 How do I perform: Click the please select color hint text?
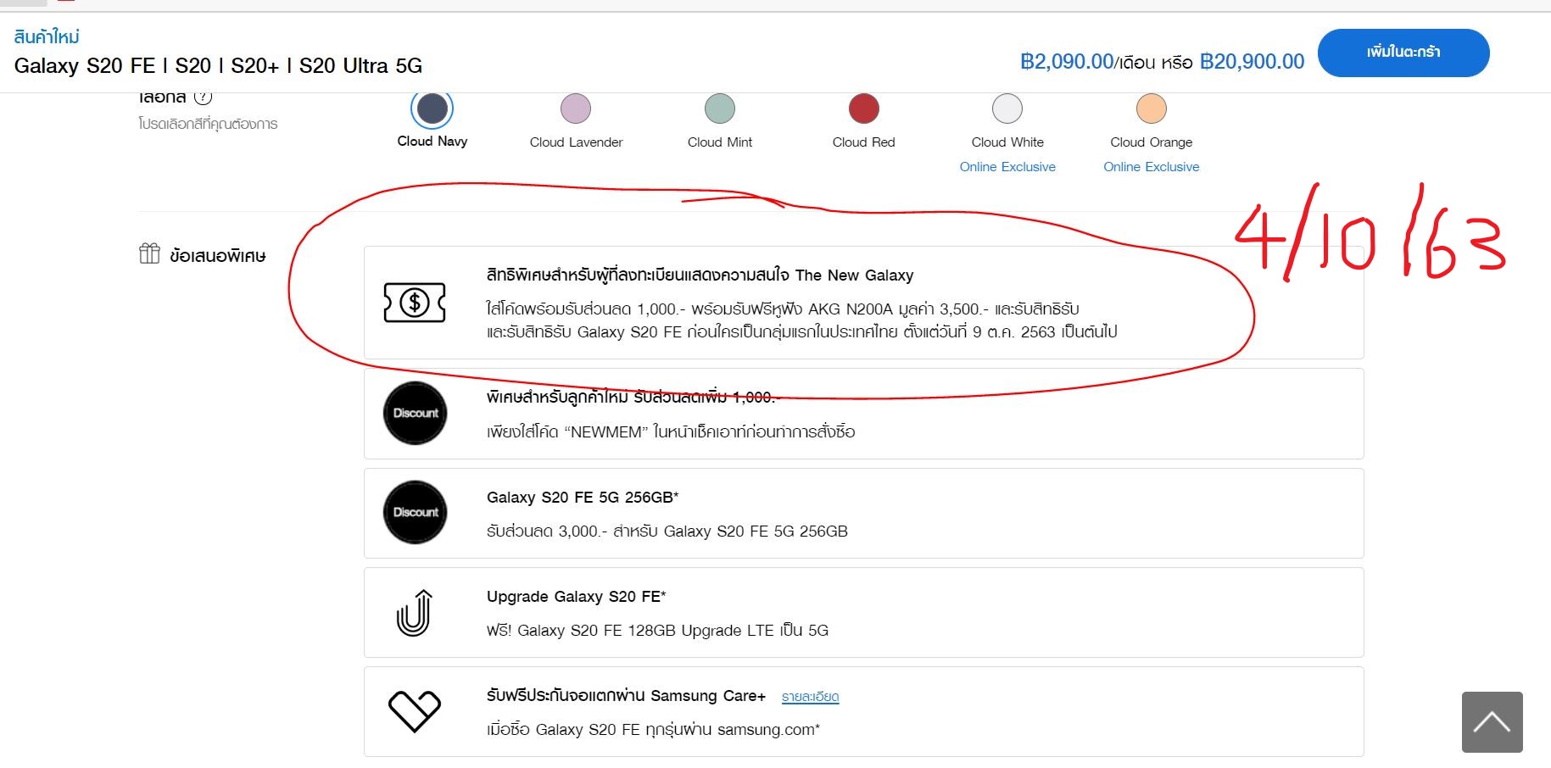(208, 125)
